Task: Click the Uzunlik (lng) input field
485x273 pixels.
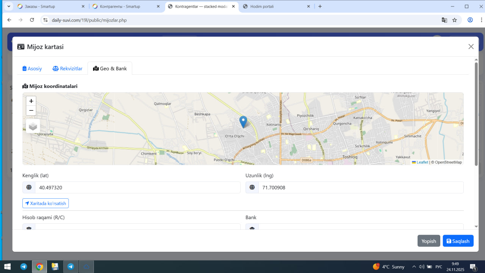Action: point(361,187)
